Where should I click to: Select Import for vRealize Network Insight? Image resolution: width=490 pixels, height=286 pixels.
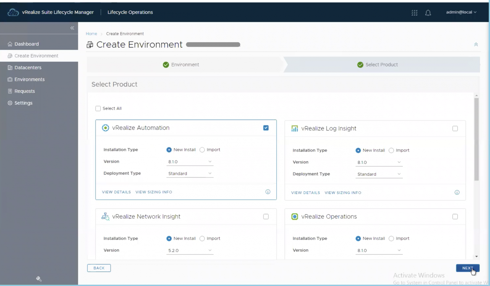point(202,238)
